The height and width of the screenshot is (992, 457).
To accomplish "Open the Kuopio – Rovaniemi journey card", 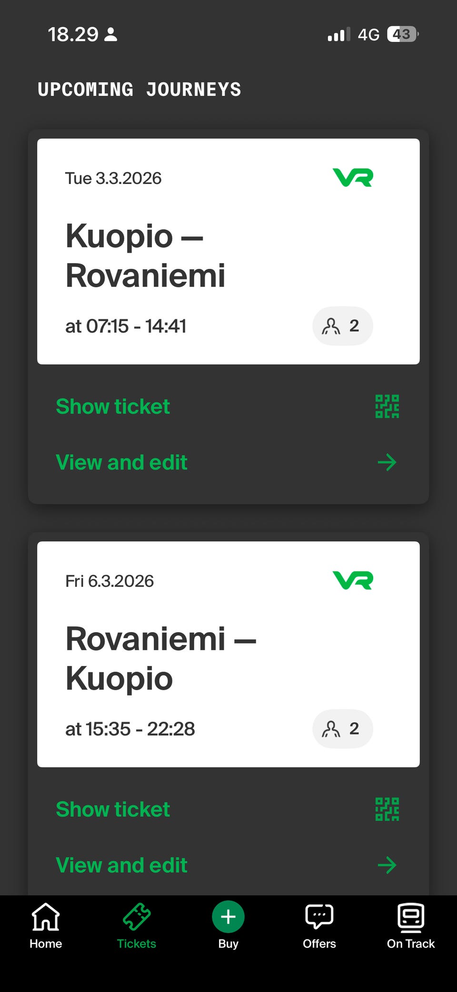I will [190, 256].
